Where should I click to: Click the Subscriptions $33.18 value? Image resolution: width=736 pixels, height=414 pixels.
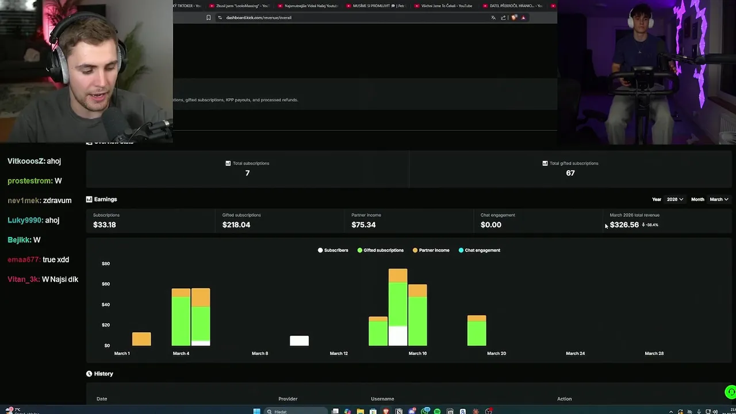pyautogui.click(x=105, y=225)
